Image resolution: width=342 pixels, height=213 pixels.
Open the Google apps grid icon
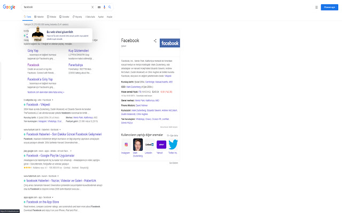[316, 7]
